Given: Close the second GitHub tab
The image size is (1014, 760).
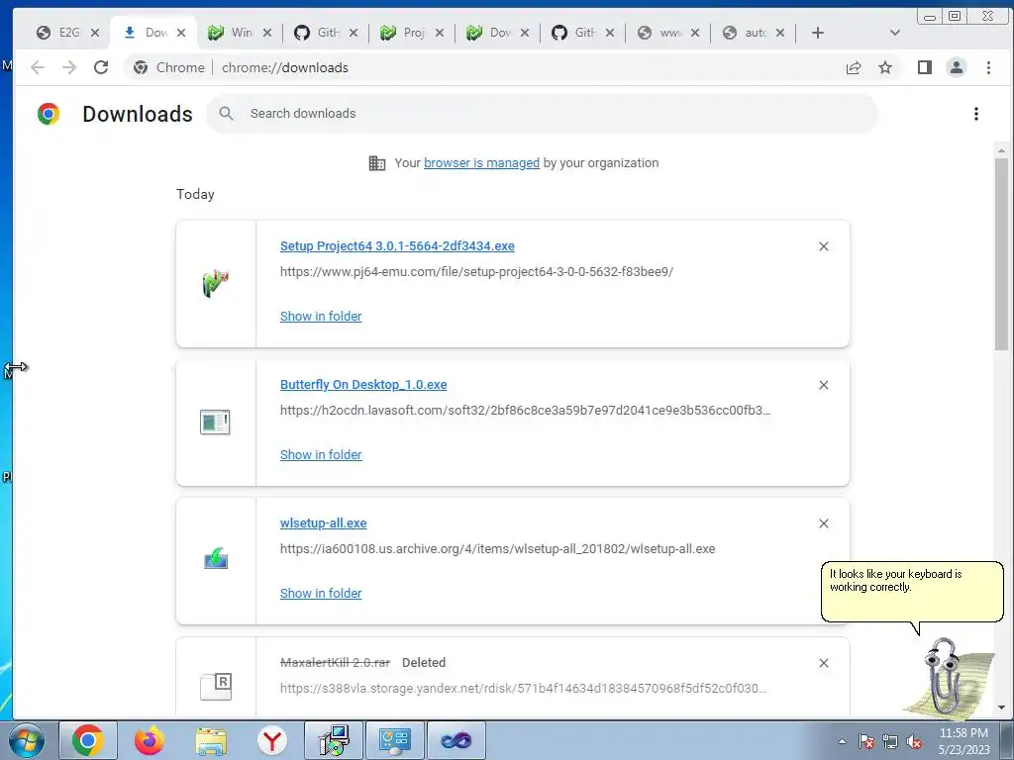Looking at the screenshot, I should (x=609, y=33).
